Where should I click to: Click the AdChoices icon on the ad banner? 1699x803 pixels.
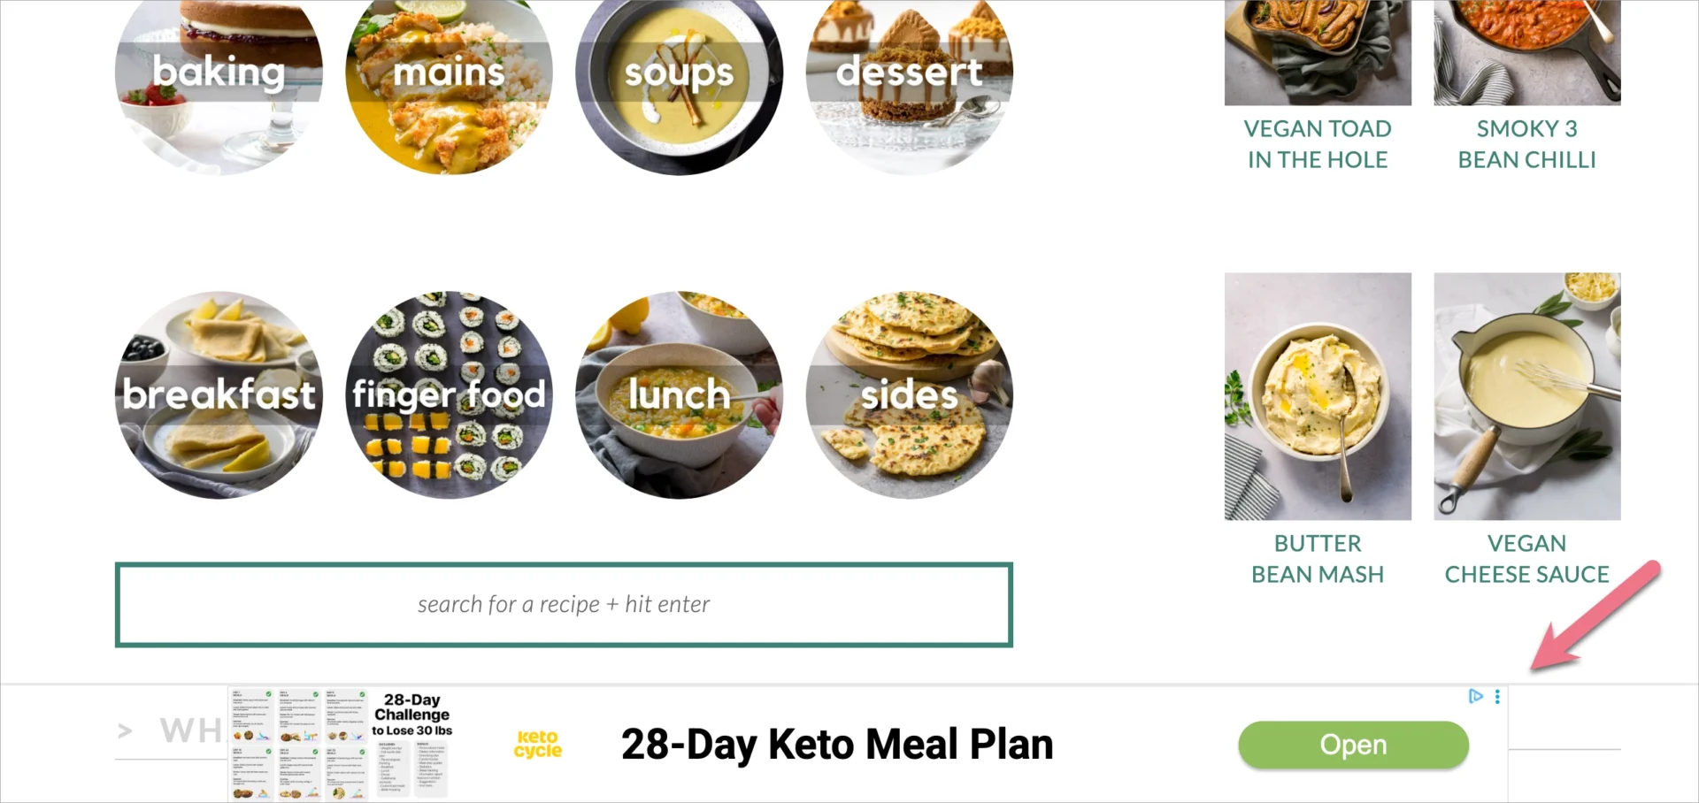point(1474,696)
